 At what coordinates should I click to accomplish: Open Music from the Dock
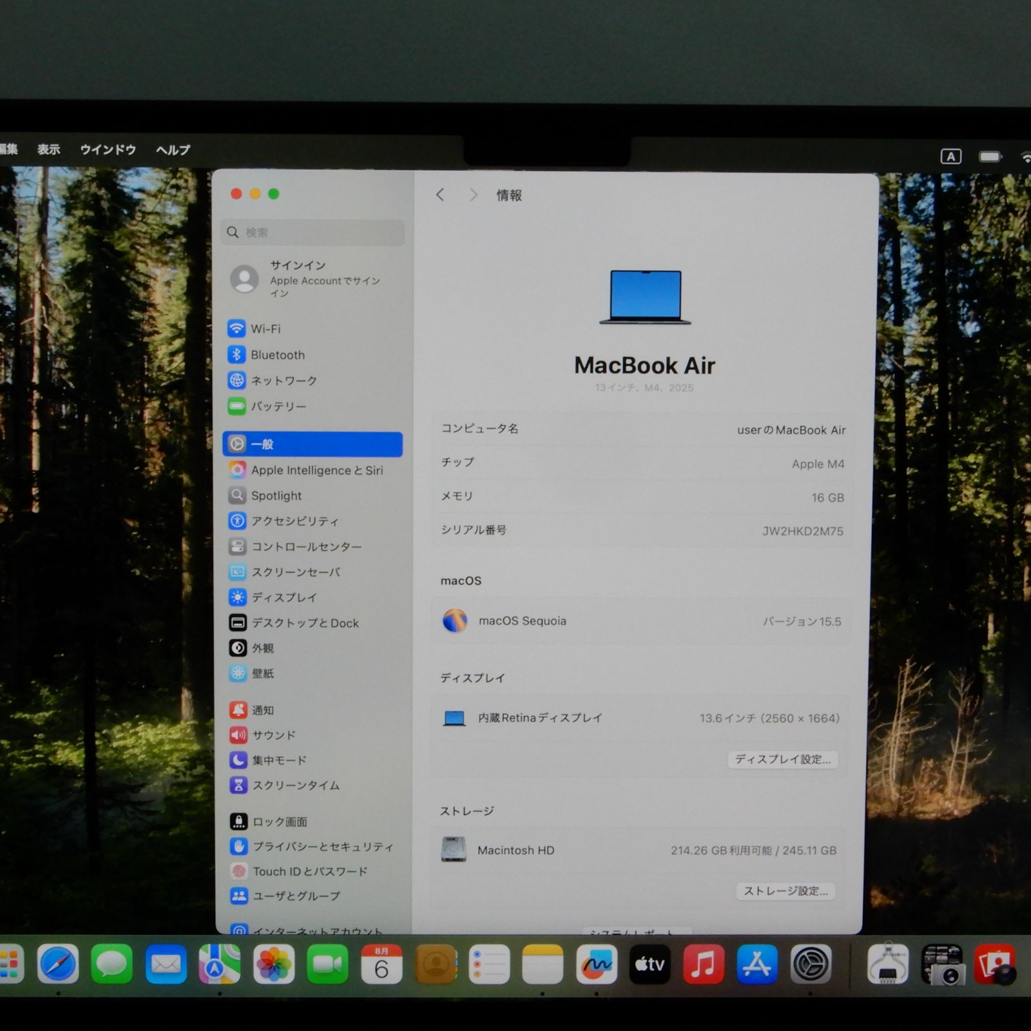[703, 964]
